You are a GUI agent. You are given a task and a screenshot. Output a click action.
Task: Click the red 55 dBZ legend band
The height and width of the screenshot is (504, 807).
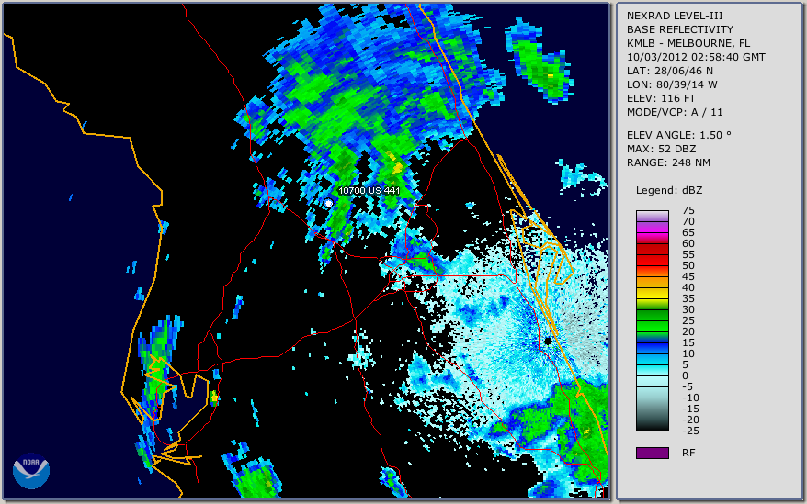click(652, 260)
